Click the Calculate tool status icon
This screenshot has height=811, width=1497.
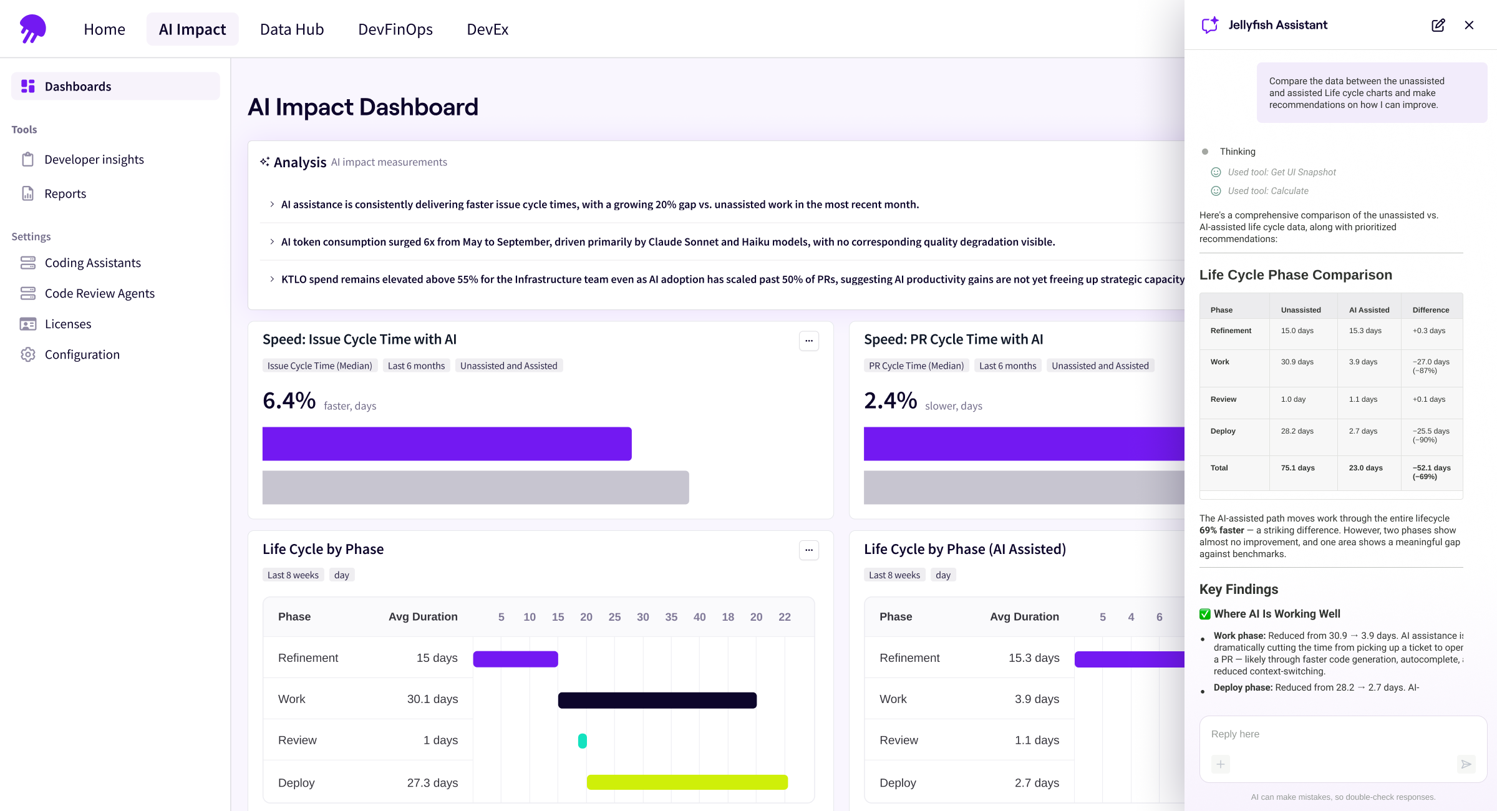tap(1216, 191)
